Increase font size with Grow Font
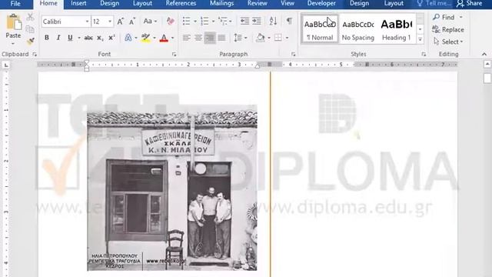 120,22
